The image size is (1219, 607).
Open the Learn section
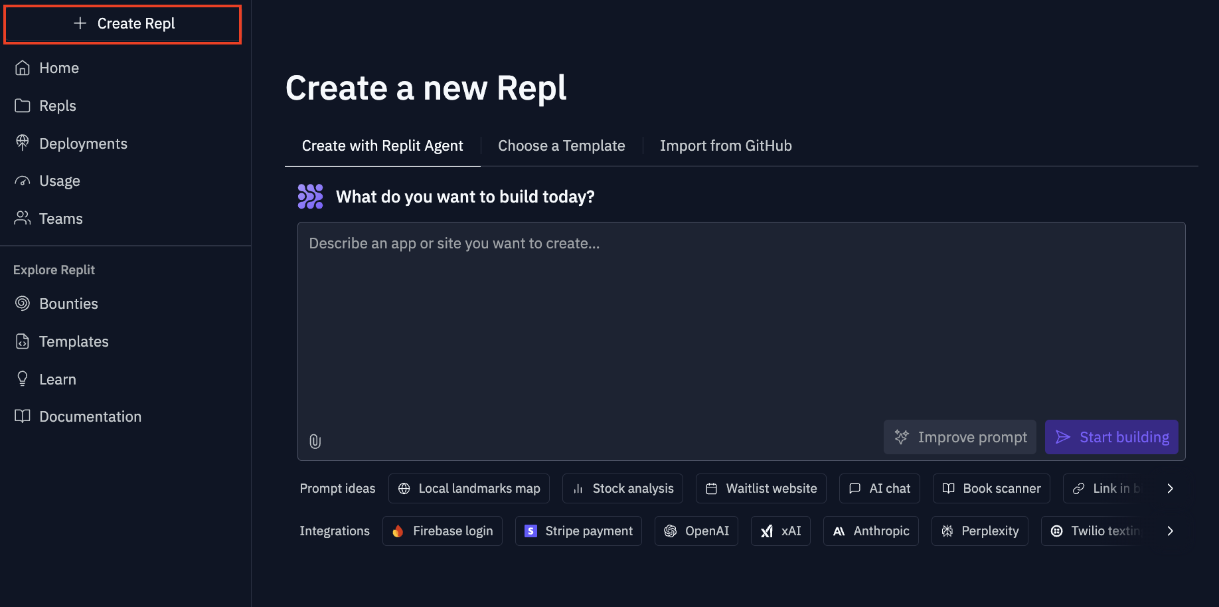point(57,380)
